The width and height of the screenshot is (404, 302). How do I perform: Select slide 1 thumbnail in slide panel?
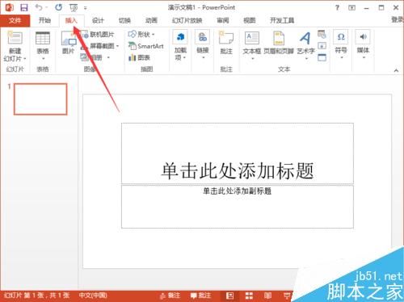(x=40, y=99)
